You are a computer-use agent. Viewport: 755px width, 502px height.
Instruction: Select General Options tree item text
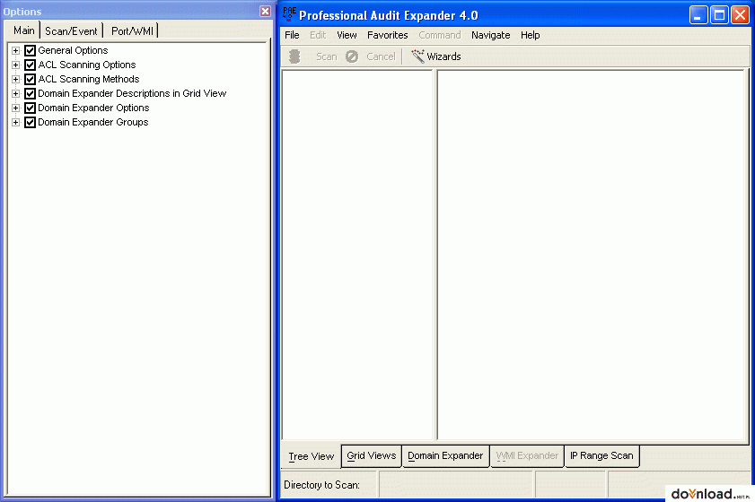click(74, 50)
